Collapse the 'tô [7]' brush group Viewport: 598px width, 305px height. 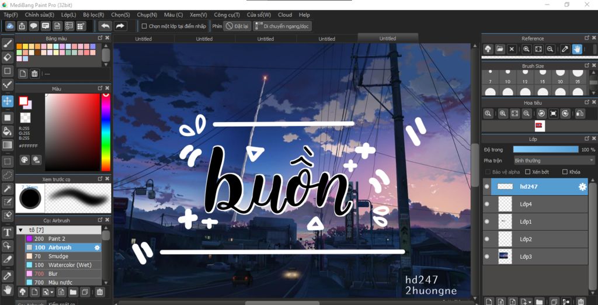[20, 230]
